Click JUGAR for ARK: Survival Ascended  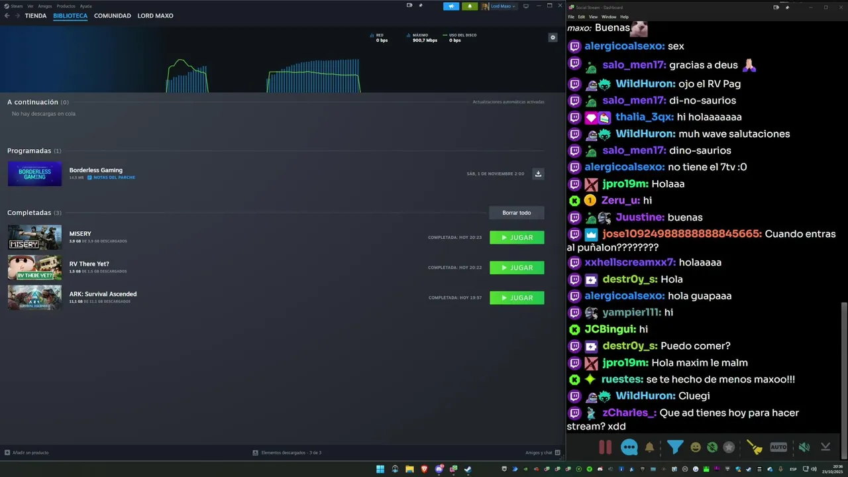[517, 297]
